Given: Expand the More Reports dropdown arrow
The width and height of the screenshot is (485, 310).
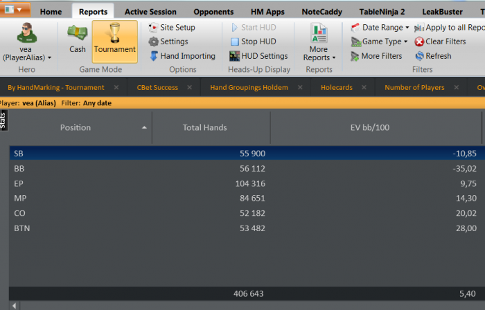Looking at the screenshot, I should [x=334, y=57].
